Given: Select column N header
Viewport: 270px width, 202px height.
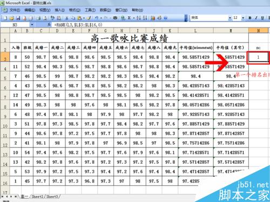Looking at the screenshot, I should pyautogui.click(x=259, y=31).
